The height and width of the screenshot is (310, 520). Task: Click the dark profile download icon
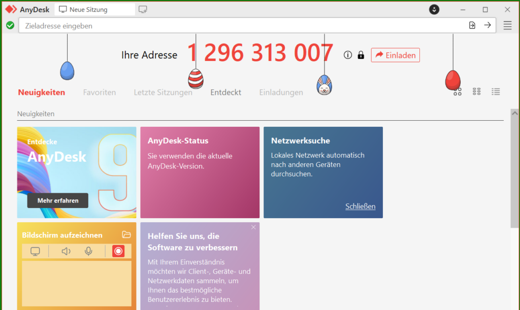(434, 9)
